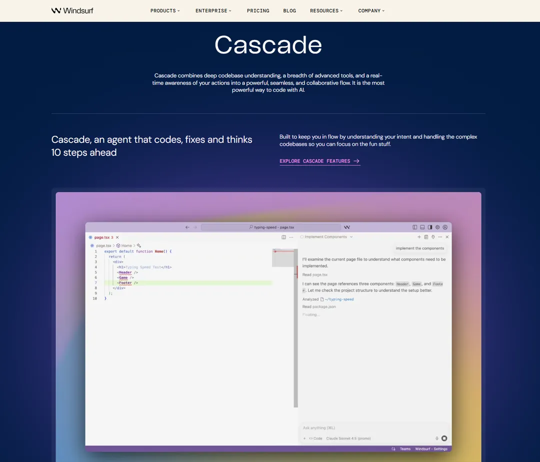
Task: Open editor more actions ellipsis
Action: [291, 237]
